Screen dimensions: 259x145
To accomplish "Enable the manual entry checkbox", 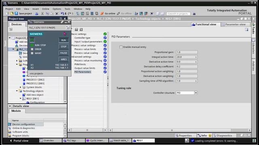I will click(x=121, y=47).
